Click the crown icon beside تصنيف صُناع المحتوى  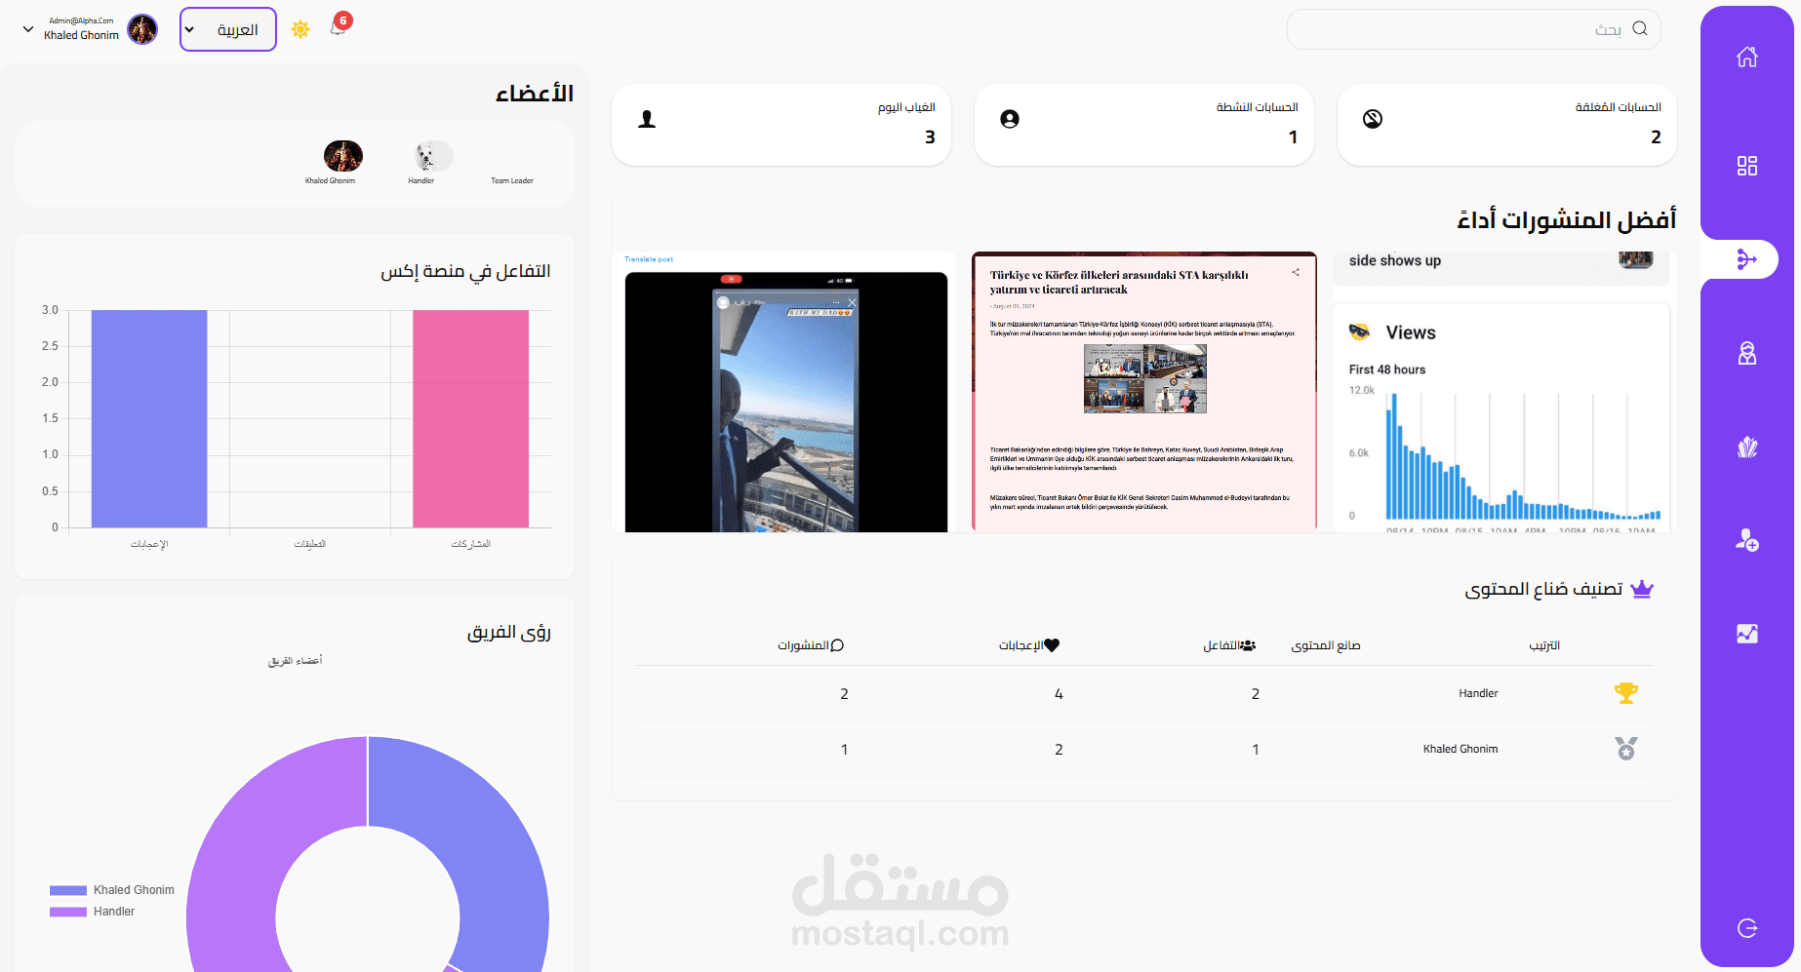tap(1642, 589)
